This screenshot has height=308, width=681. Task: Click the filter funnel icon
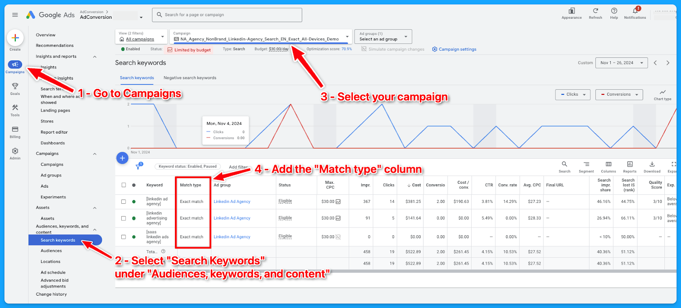(x=138, y=167)
